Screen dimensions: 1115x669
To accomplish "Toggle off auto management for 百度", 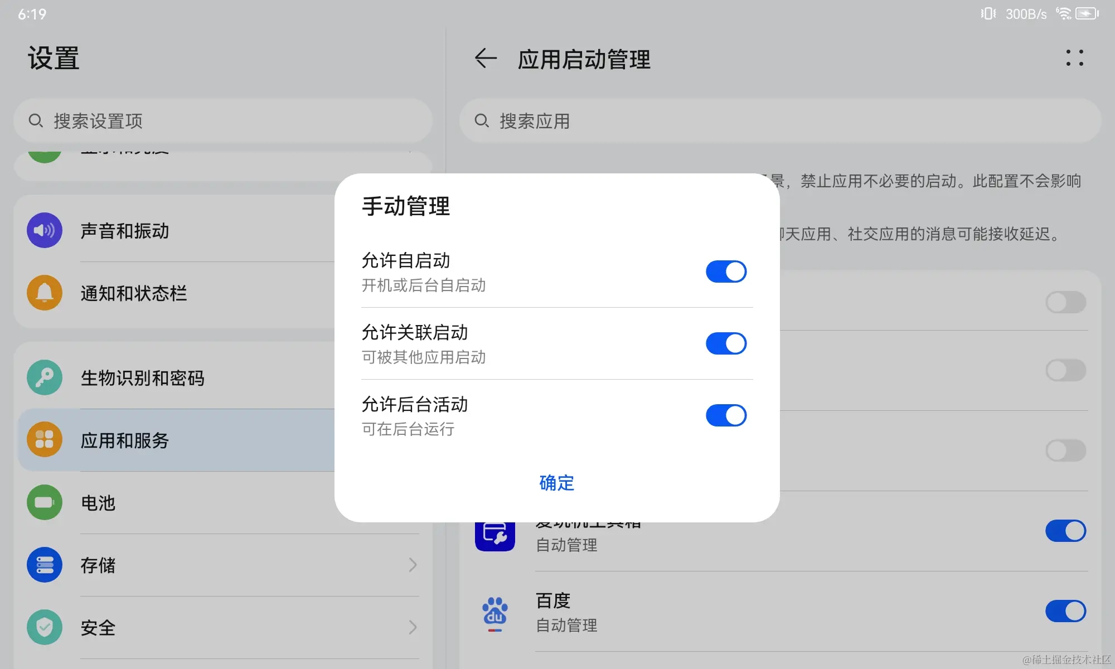I will (1065, 611).
